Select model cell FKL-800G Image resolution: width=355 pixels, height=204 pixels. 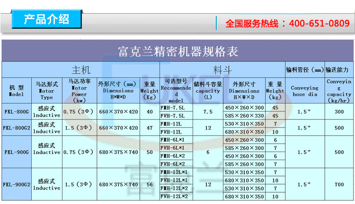(x=17, y=111)
